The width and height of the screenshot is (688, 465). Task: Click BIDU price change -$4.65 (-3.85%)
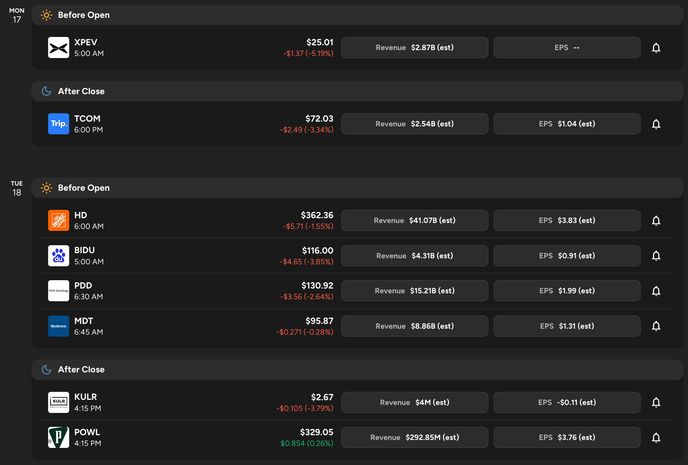307,262
